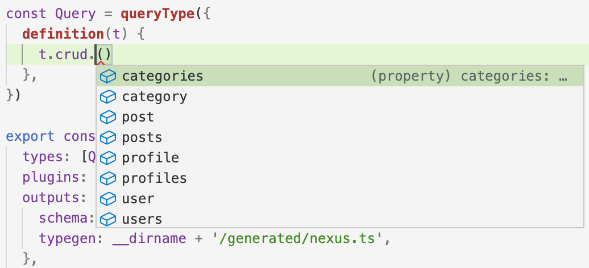Select the categories autocomplete suggestion
The image size is (589, 268).
pyautogui.click(x=163, y=76)
